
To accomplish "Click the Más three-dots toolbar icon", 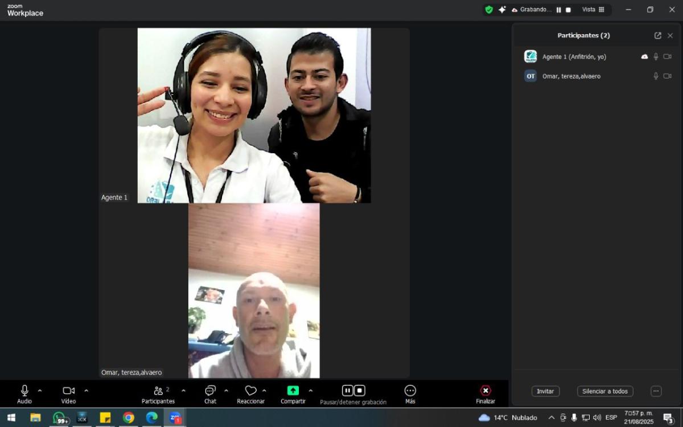I will (410, 391).
